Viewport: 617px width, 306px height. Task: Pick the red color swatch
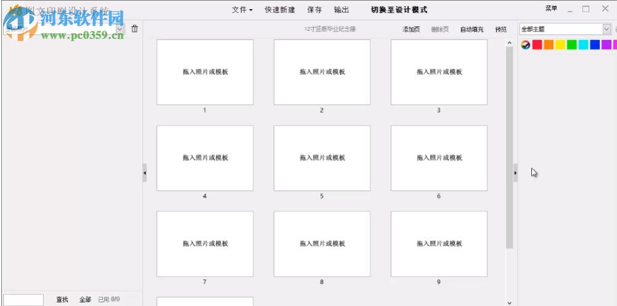point(537,45)
